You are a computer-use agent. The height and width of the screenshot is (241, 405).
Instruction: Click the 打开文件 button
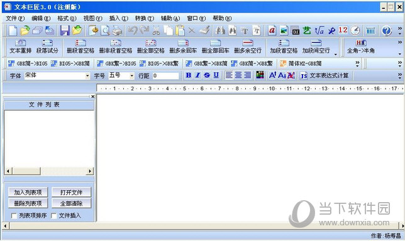coord(71,192)
